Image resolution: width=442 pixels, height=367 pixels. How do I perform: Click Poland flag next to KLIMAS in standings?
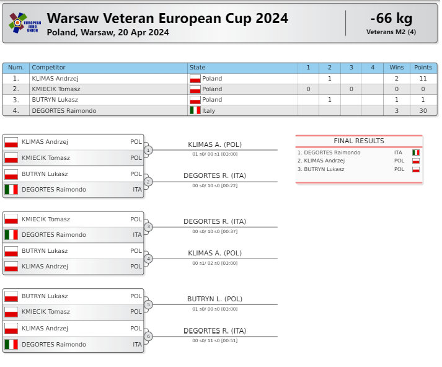coord(195,78)
